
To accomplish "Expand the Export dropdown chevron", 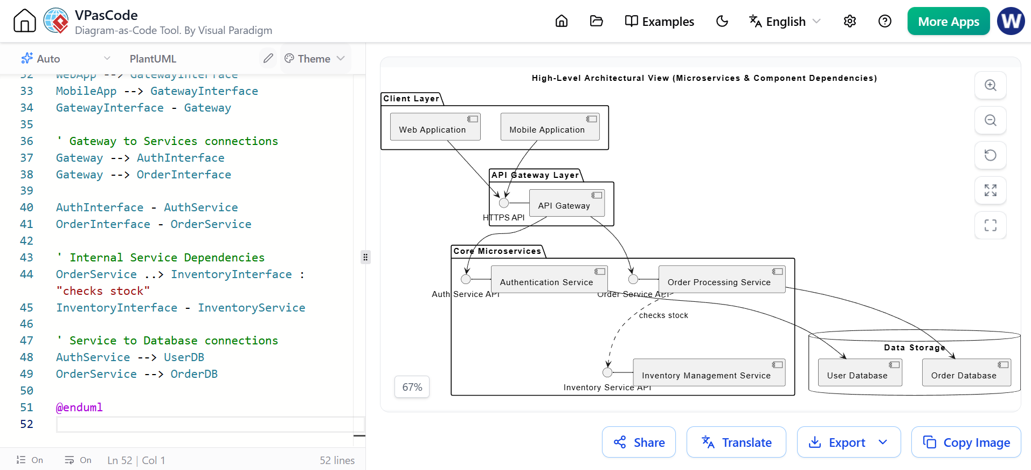I will (x=883, y=442).
